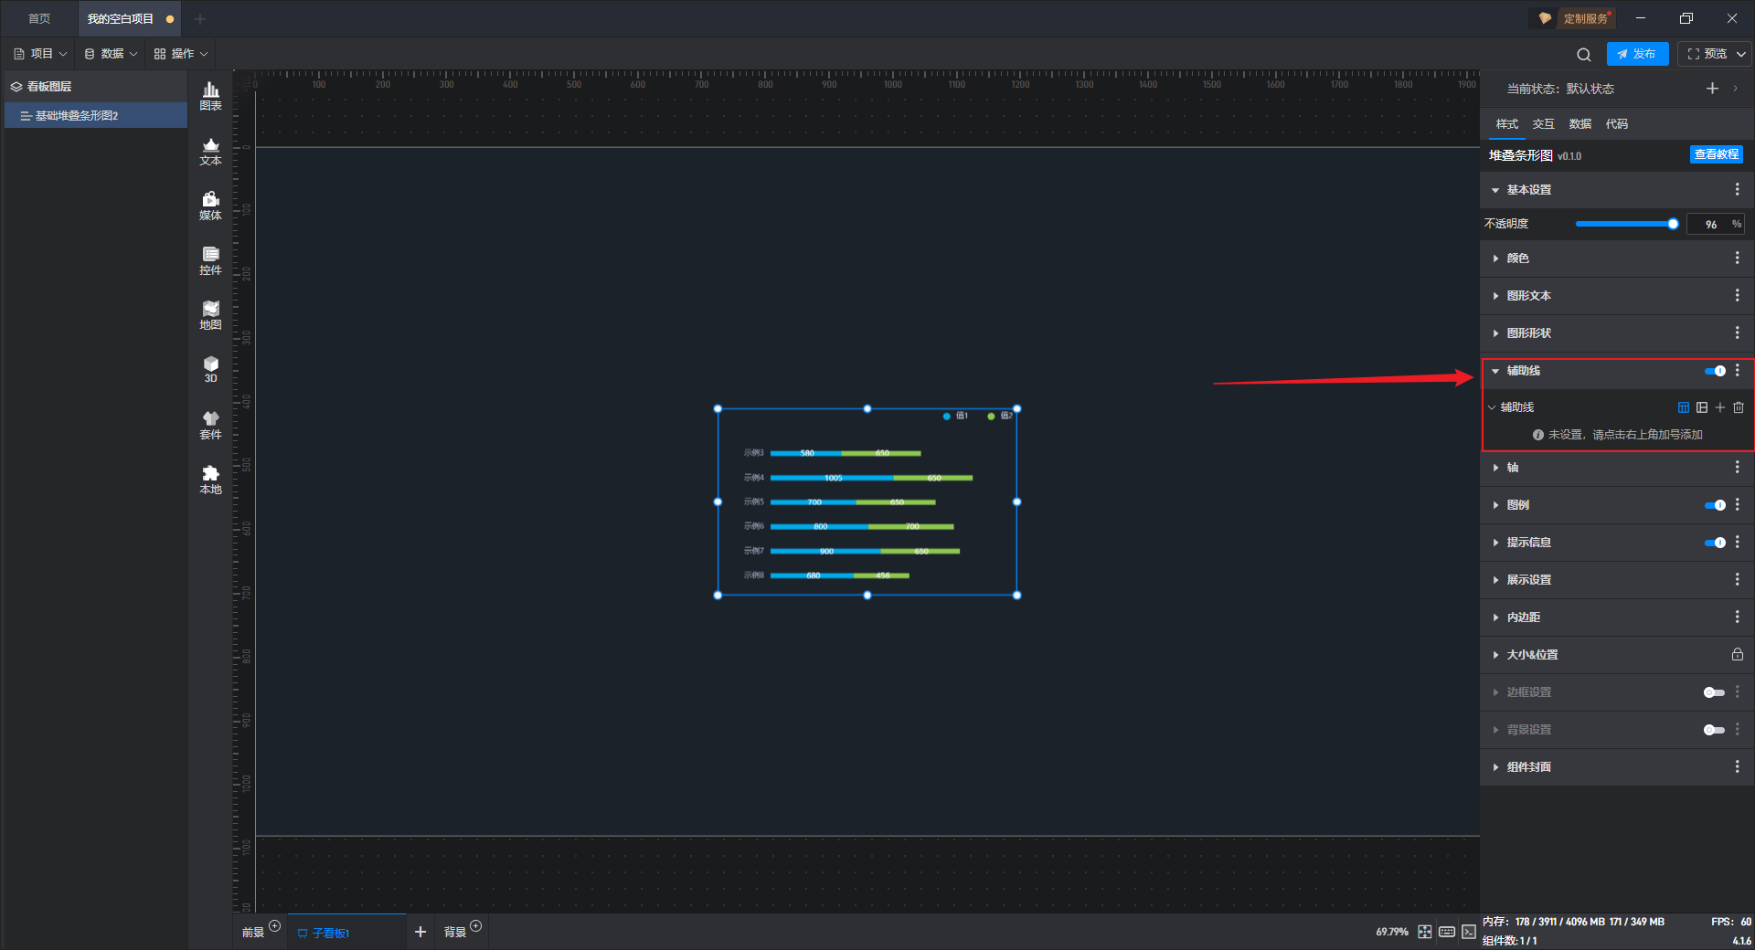
Task: Delete auxiliary line with trash icon
Action: (x=1739, y=407)
